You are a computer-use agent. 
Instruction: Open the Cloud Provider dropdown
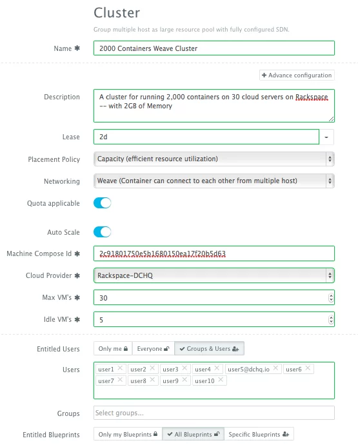click(214, 275)
